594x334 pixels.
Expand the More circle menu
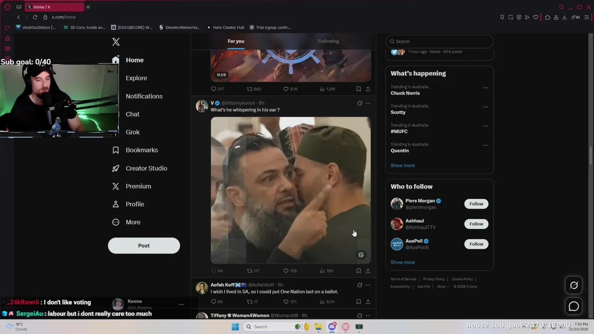point(116,222)
